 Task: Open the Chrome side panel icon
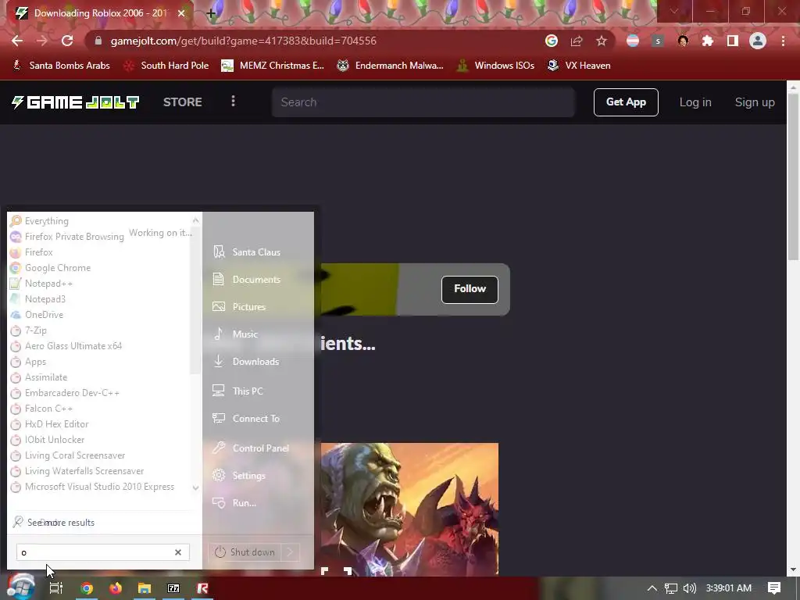[733, 41]
